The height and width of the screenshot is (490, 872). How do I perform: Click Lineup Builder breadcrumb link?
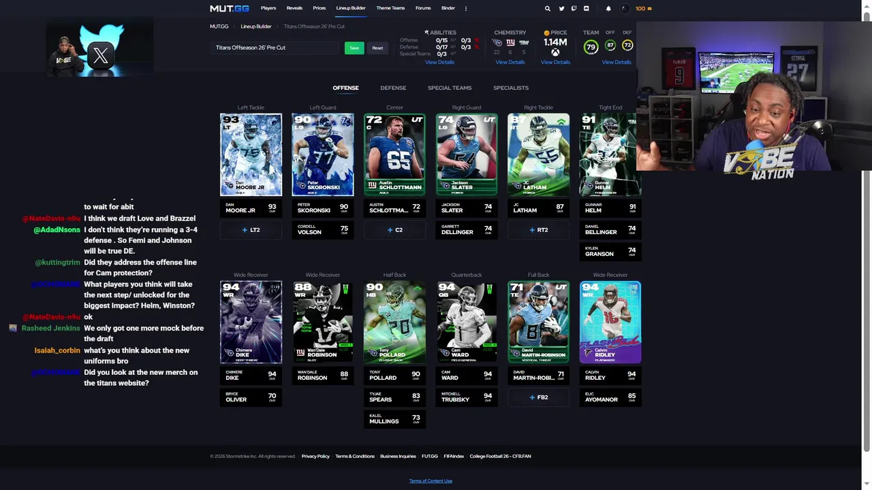(256, 27)
